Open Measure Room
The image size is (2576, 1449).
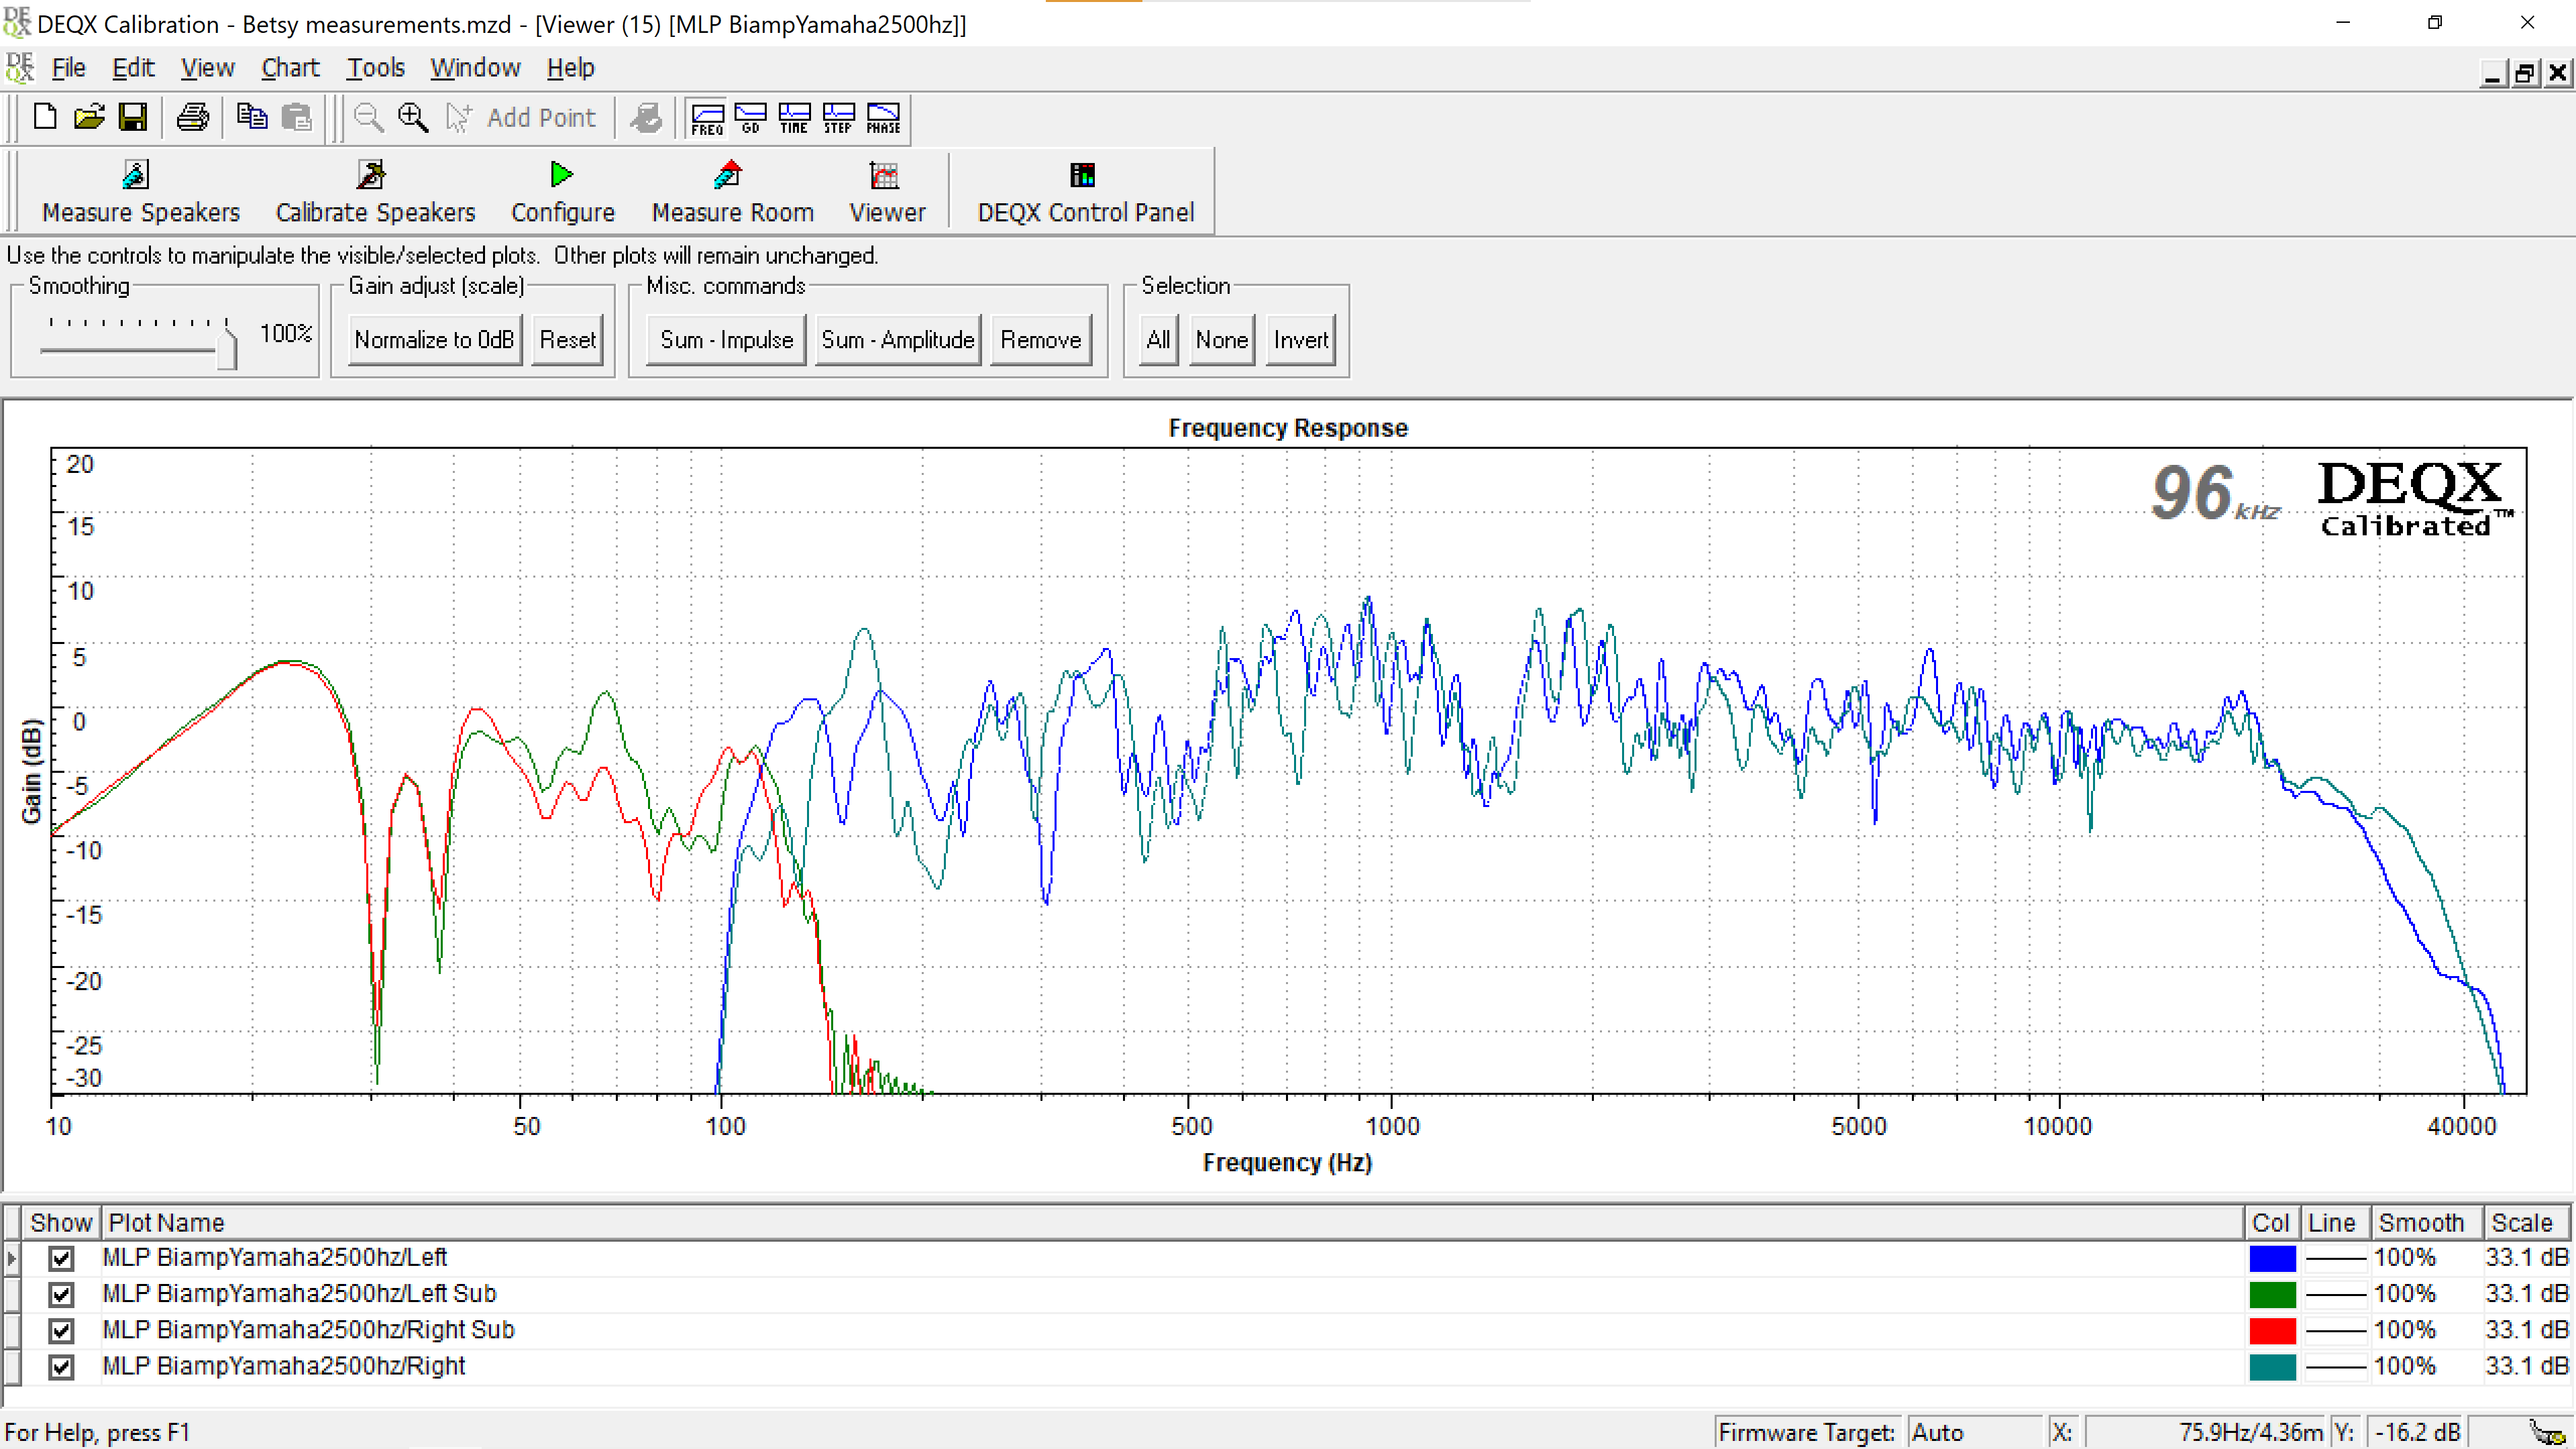[x=732, y=192]
